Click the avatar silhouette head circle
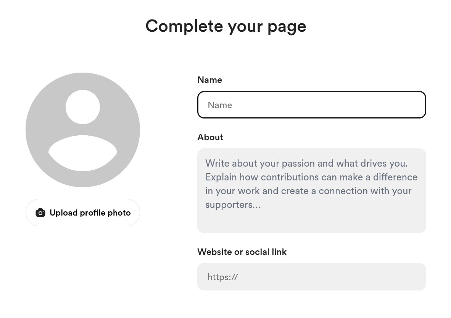This screenshot has height=318, width=451. click(x=83, y=107)
